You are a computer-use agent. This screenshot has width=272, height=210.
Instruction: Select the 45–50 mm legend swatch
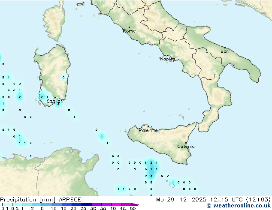click(x=126, y=204)
